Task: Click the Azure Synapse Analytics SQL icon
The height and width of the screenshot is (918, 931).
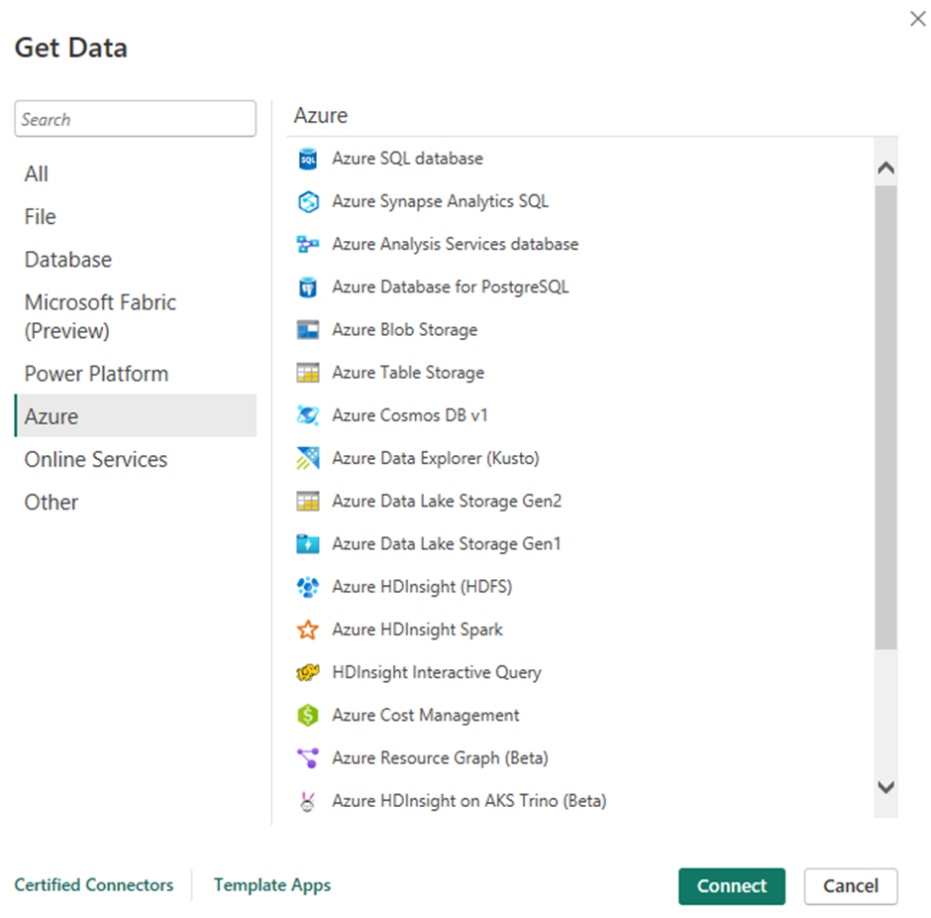Action: 308,202
